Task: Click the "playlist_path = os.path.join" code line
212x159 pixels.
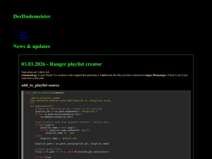Action: point(72,144)
